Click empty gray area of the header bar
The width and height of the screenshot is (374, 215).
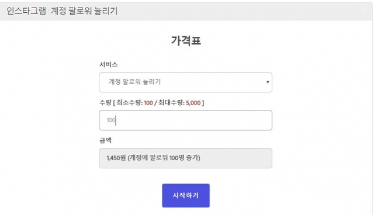pyautogui.click(x=238, y=11)
